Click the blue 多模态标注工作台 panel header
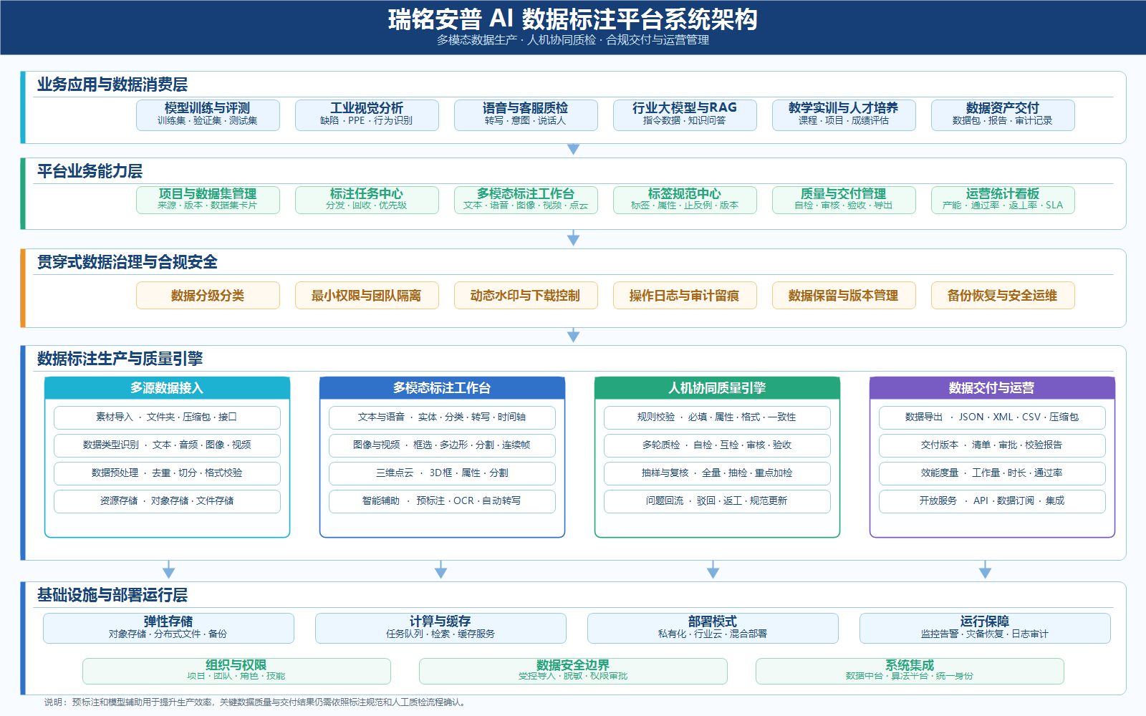Screen dimensions: 1146x716 (x=442, y=388)
